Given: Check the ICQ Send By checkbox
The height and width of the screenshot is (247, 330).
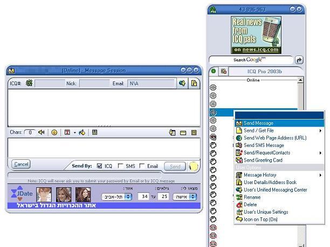Looking at the screenshot, I should [x=99, y=166].
